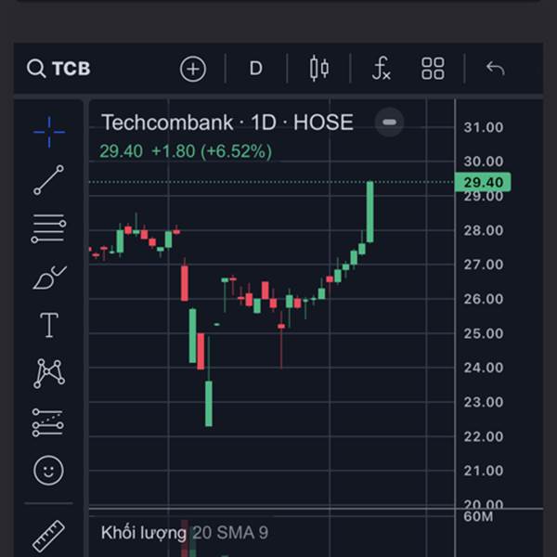Select the trend line drawing tool
Screen dimensions: 557x557
click(48, 180)
